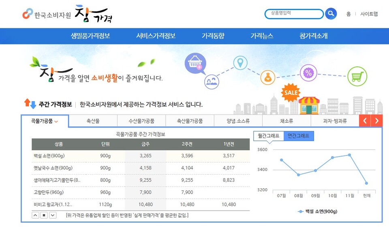Click the table scroll-up arrow button
Screen dimensions: 389x230
click(36, 215)
